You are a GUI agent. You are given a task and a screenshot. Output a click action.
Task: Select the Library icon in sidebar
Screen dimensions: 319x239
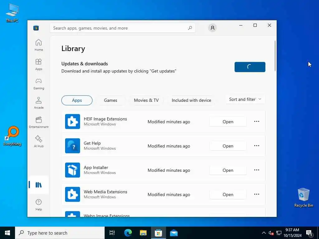(38, 185)
